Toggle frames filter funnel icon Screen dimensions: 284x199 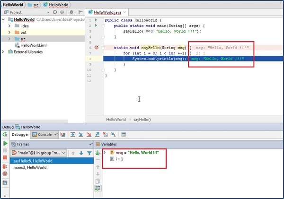pos(89,154)
